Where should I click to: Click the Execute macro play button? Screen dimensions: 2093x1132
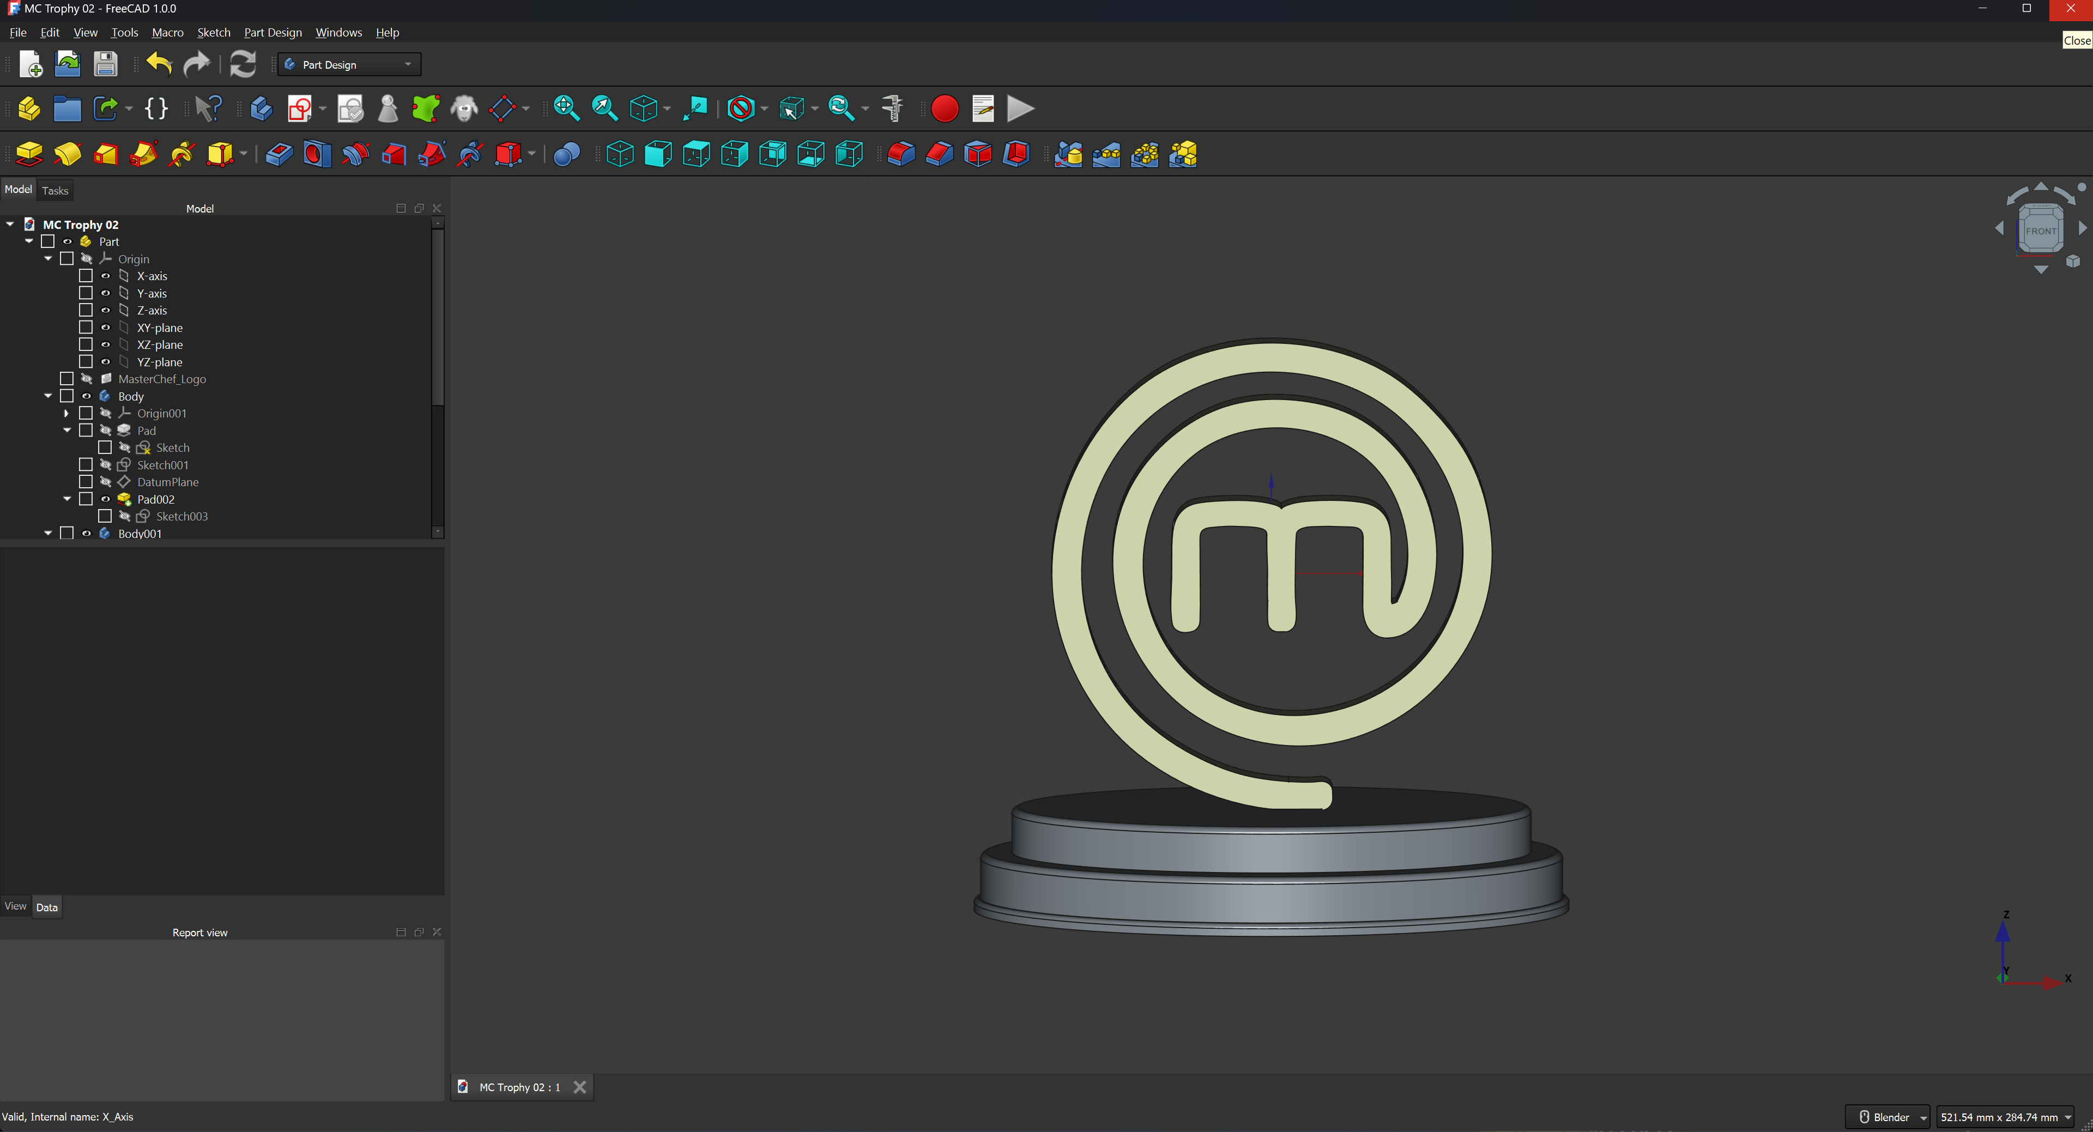coord(1020,108)
